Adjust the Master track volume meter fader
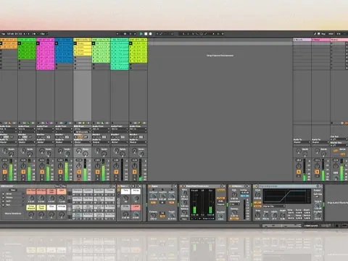 coord(341,170)
